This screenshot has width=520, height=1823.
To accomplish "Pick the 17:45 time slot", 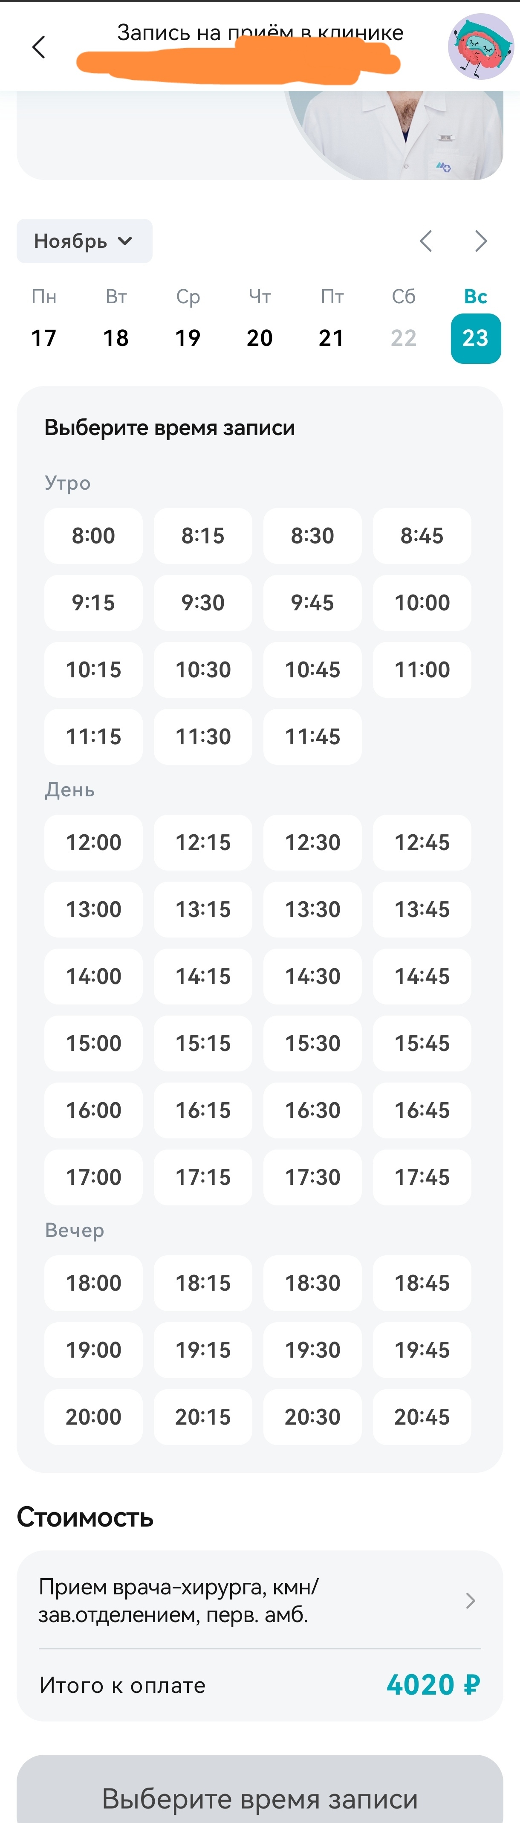I will (422, 1177).
